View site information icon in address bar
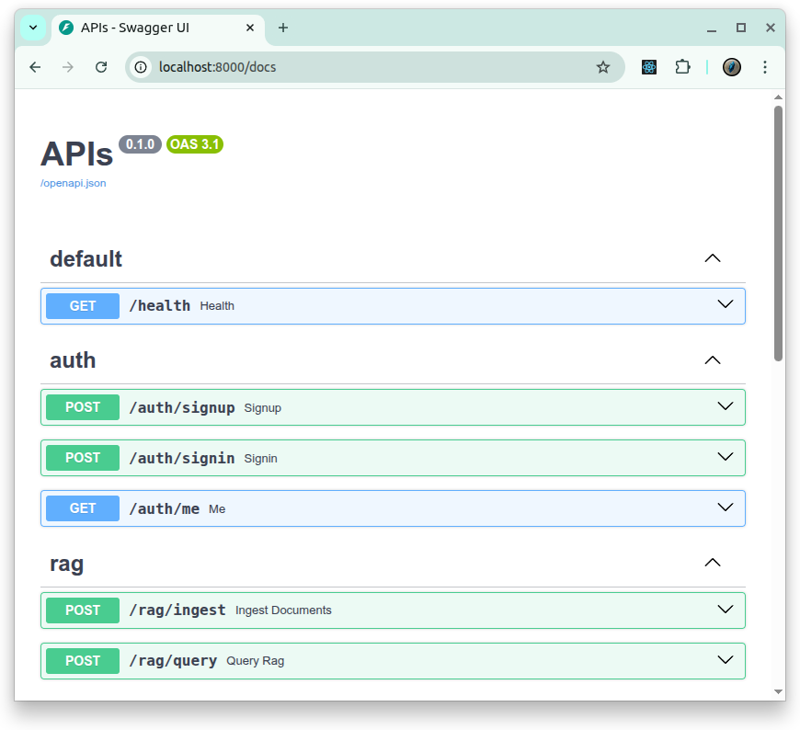Screen dimensions: 800x730 tap(141, 67)
